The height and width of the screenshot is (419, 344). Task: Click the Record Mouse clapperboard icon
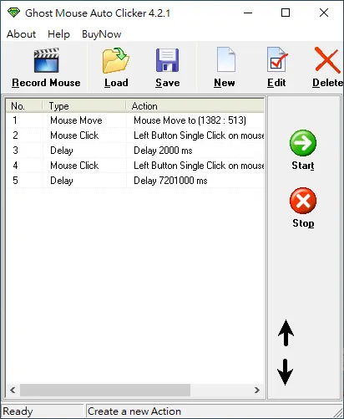click(x=46, y=60)
